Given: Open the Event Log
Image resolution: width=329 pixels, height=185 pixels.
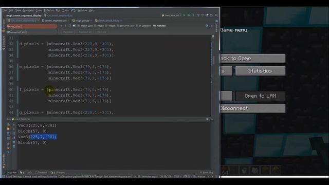Looking at the screenshot, I should click(207, 173).
